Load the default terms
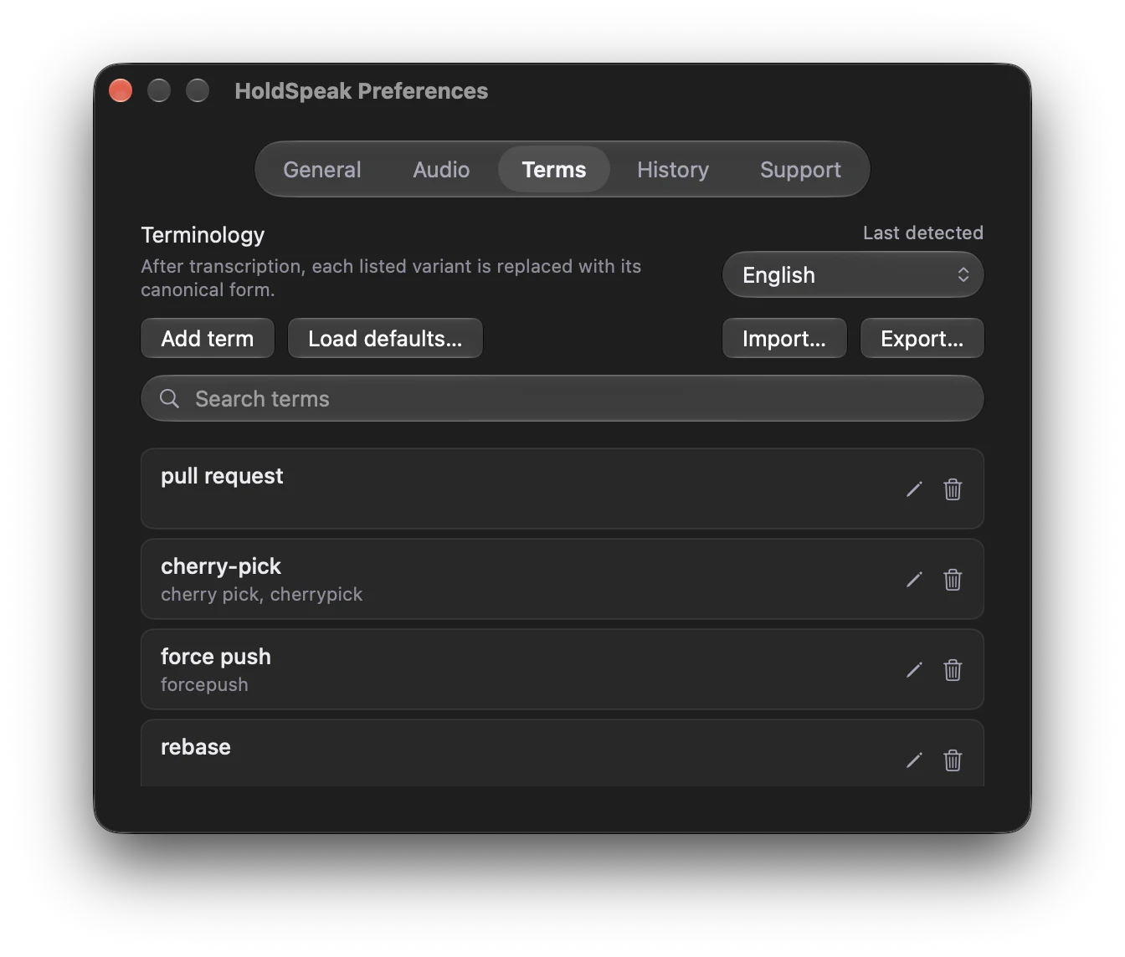Image resolution: width=1125 pixels, height=957 pixels. [x=385, y=339]
